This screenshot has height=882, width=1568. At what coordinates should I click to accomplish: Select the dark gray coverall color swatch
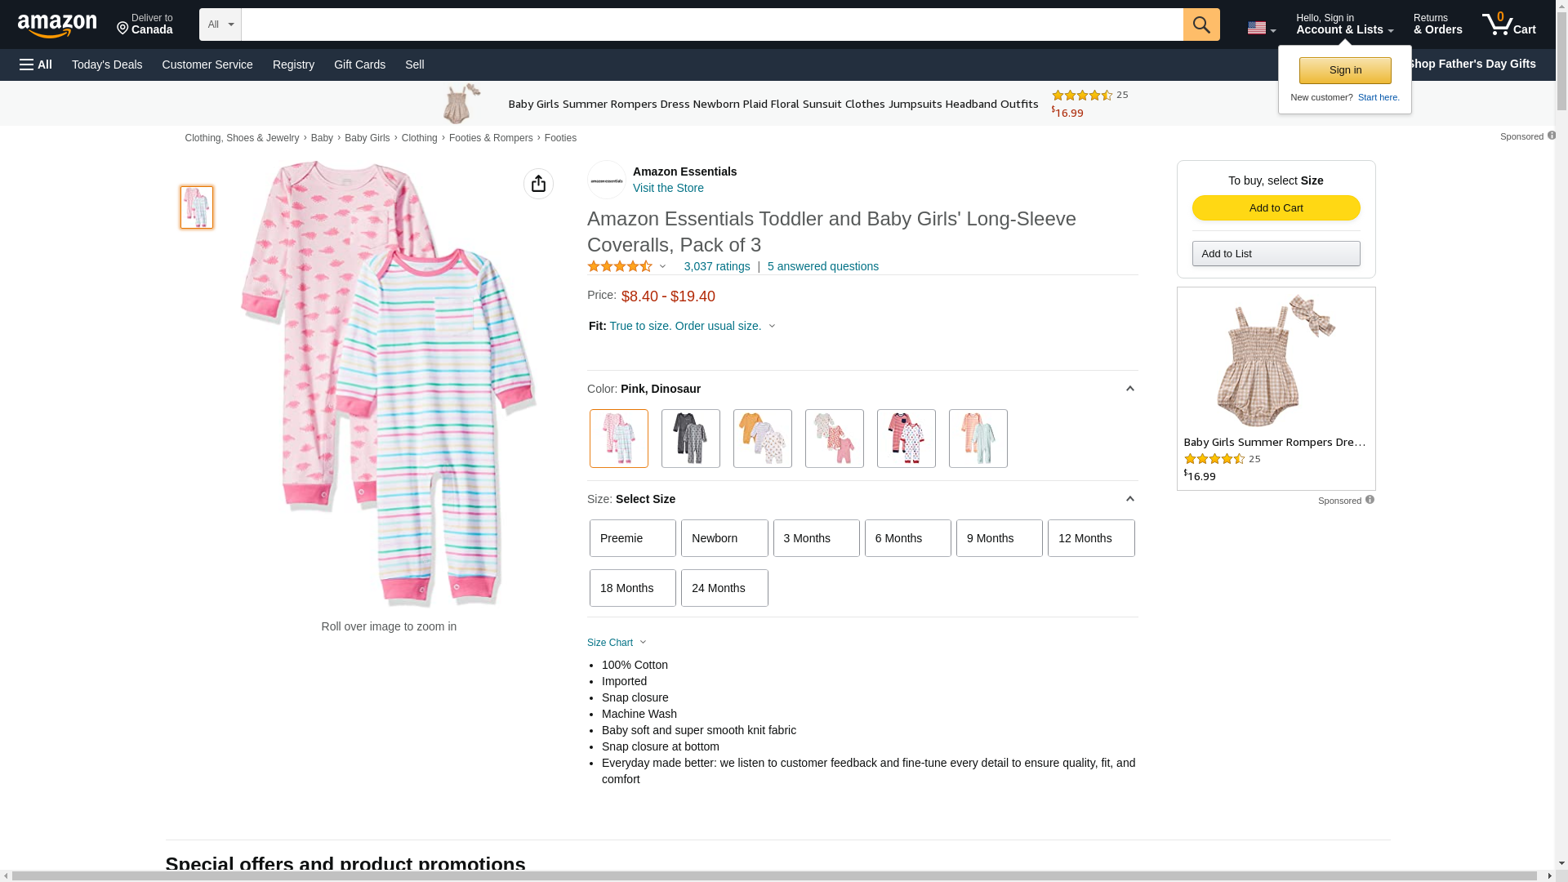(690, 439)
